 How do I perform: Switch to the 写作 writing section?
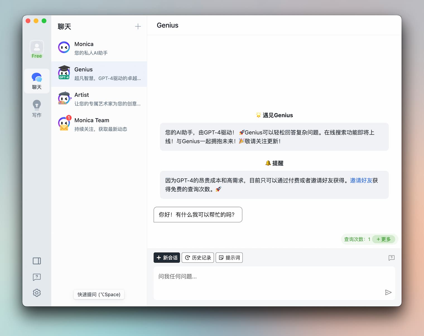[37, 109]
